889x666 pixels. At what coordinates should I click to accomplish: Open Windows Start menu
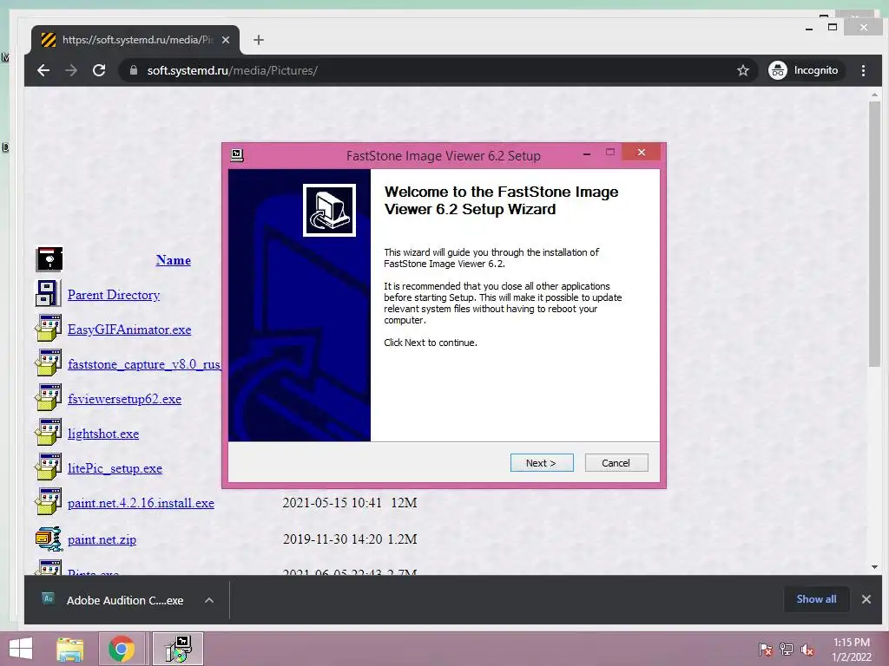[21, 649]
